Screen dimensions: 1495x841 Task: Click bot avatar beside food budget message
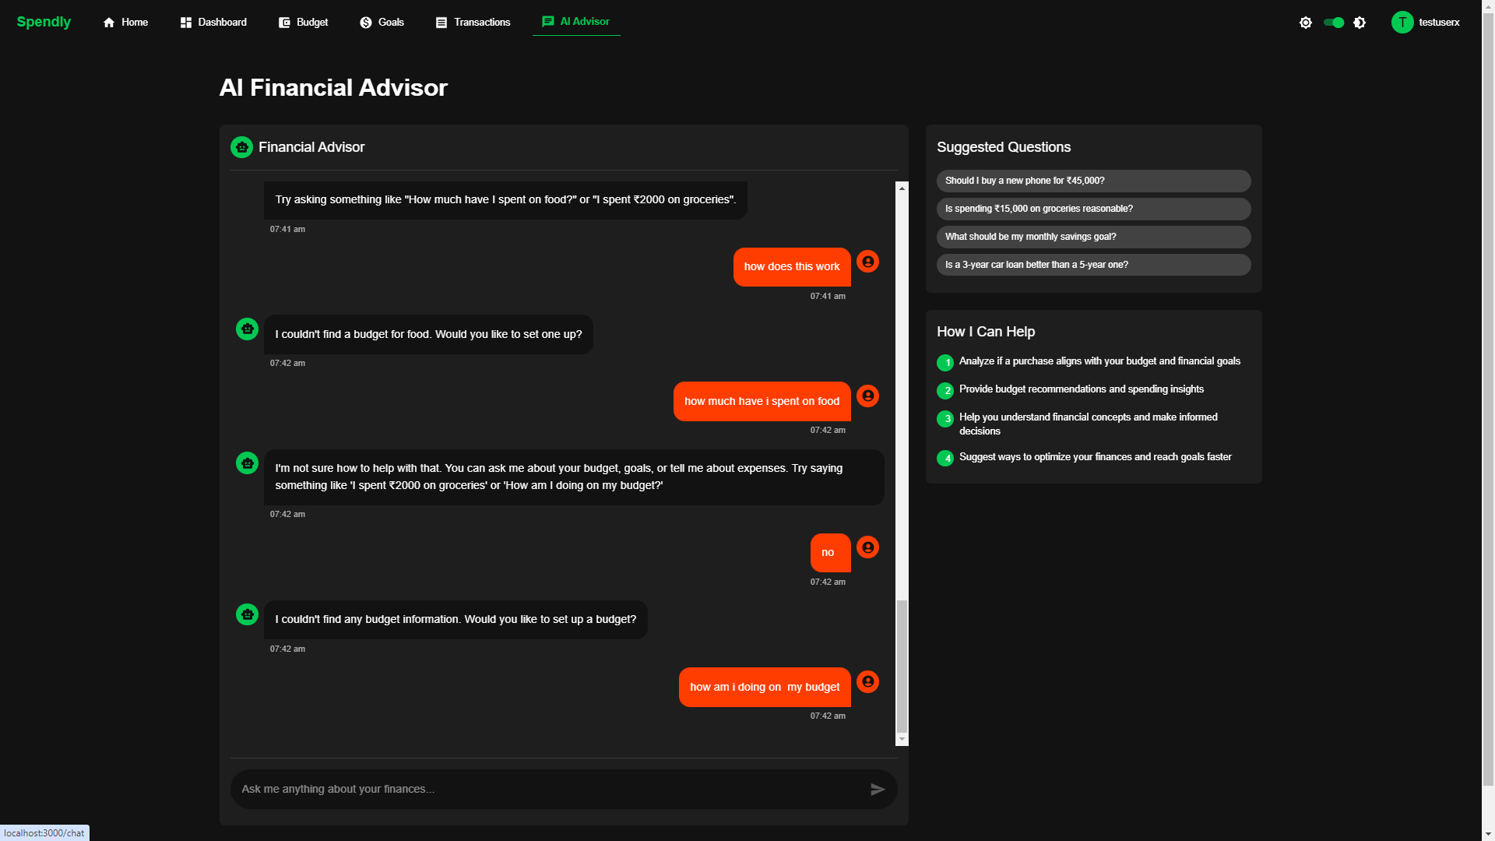coord(247,329)
